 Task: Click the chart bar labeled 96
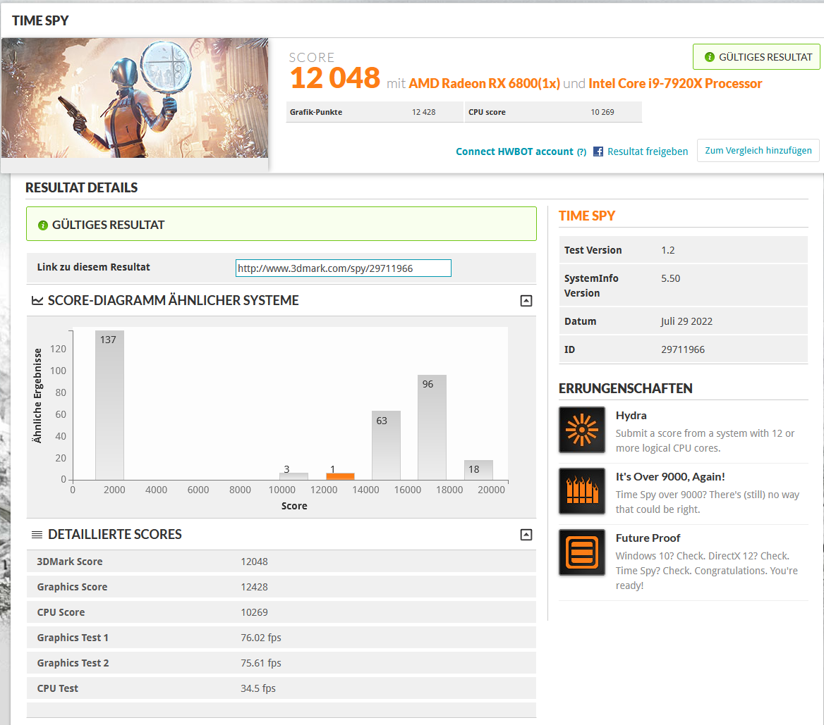pos(432,427)
